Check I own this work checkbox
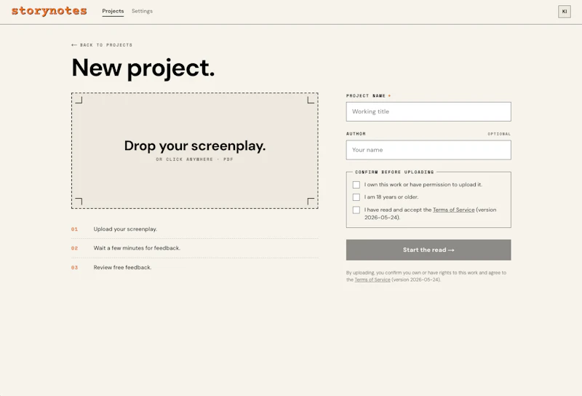Screen dimensions: 582x396 356,185
